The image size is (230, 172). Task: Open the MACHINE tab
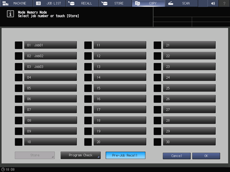(16, 3)
